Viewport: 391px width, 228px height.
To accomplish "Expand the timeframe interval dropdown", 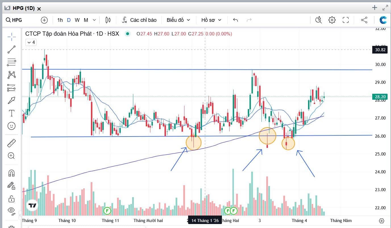I will [94, 20].
